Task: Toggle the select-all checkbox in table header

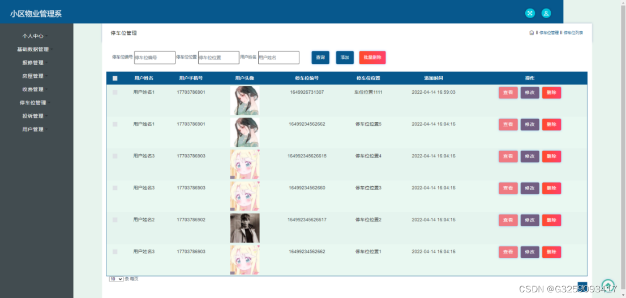Action: (115, 78)
